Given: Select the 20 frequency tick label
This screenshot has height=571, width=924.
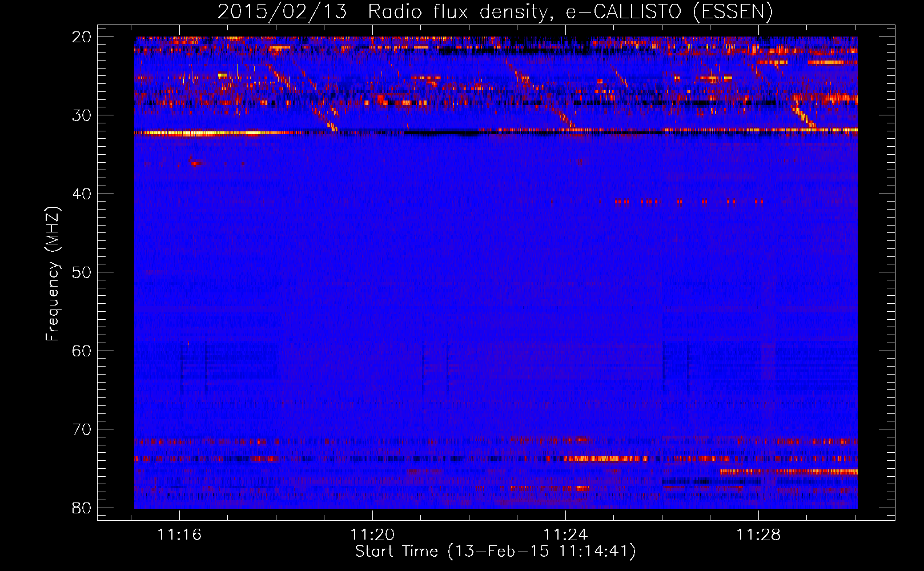Looking at the screenshot, I should click(82, 37).
